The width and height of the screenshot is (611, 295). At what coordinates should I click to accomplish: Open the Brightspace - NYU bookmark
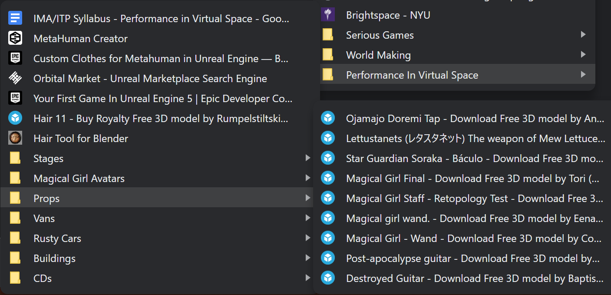click(458, 15)
